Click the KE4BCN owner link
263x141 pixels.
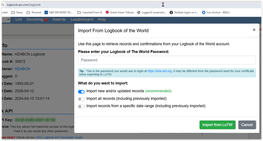click(22, 69)
